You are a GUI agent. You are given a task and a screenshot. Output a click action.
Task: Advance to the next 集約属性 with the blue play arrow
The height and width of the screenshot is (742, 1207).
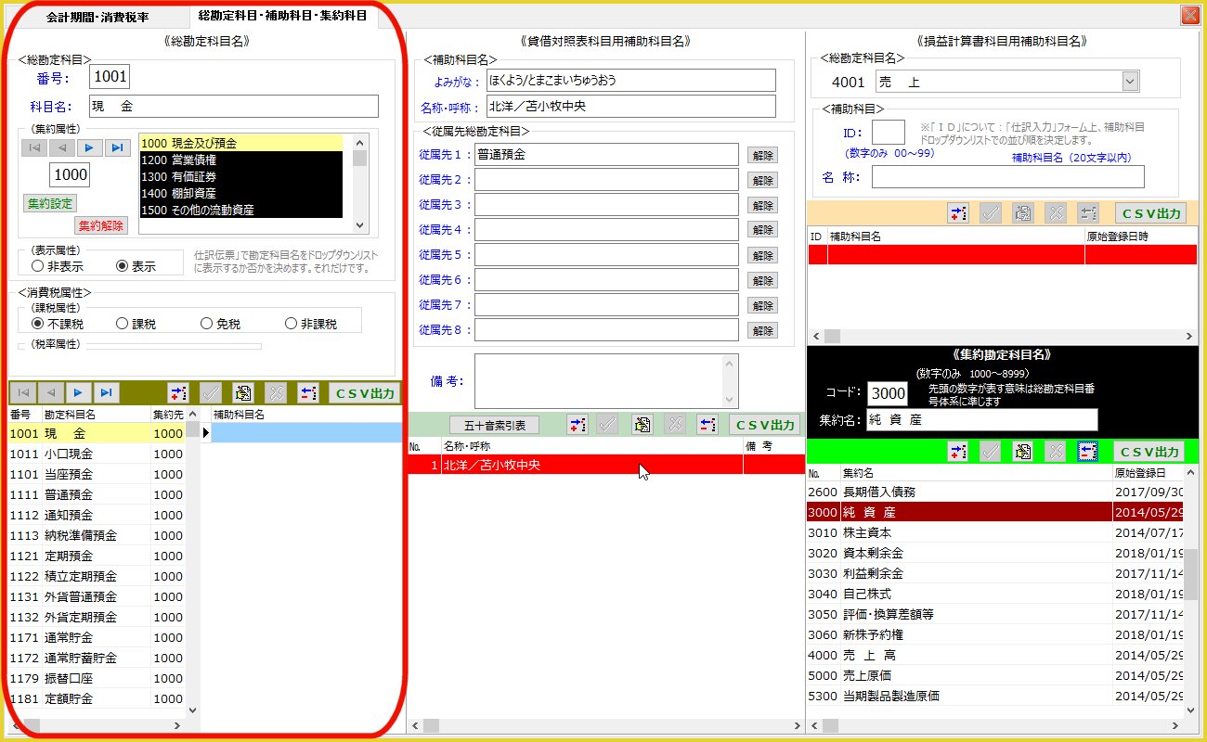[90, 147]
